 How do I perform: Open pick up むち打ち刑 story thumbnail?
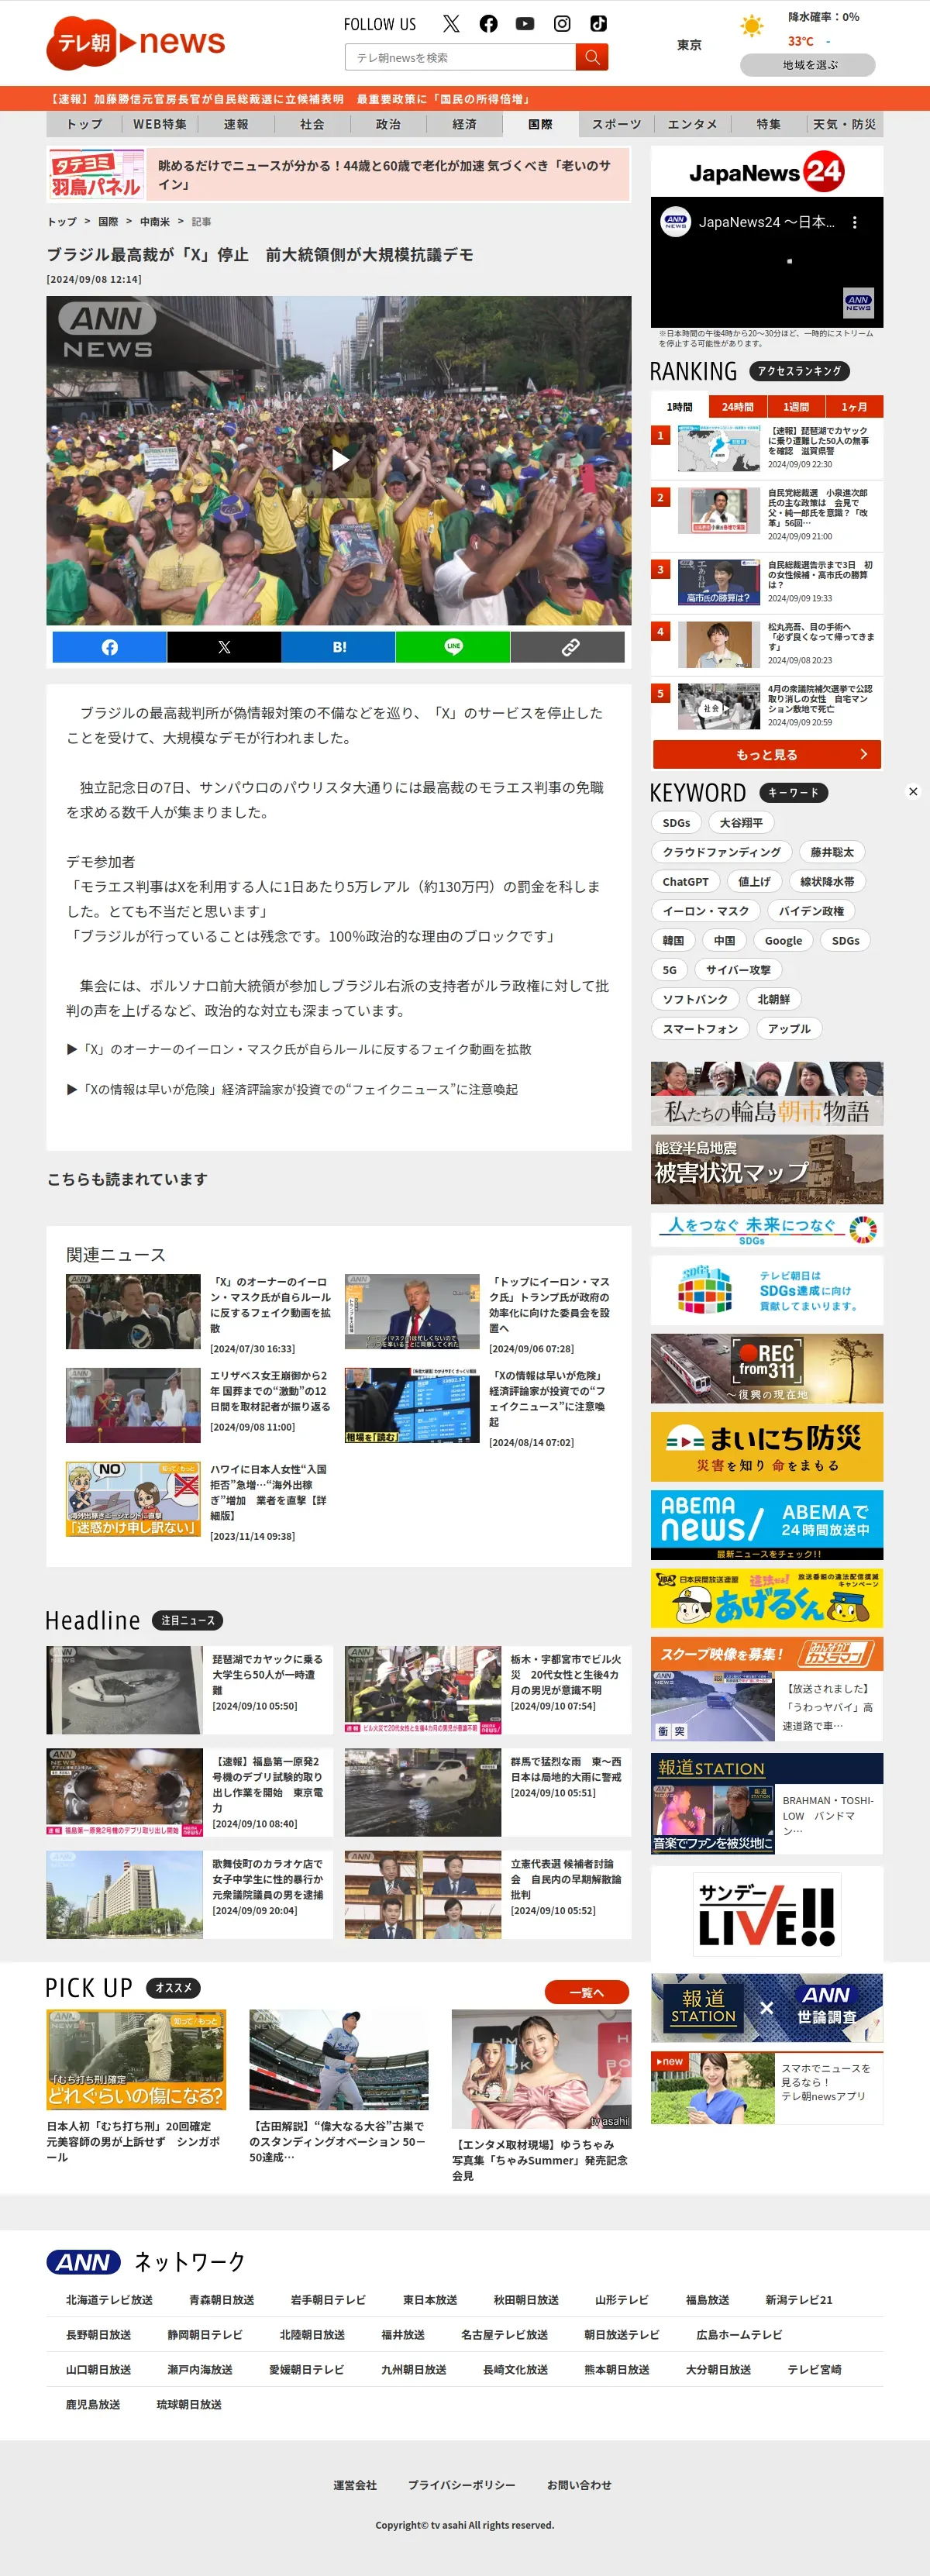136,2060
